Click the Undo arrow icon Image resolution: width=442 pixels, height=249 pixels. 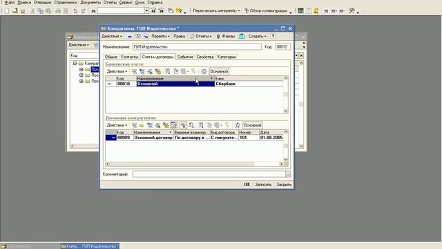(75, 11)
